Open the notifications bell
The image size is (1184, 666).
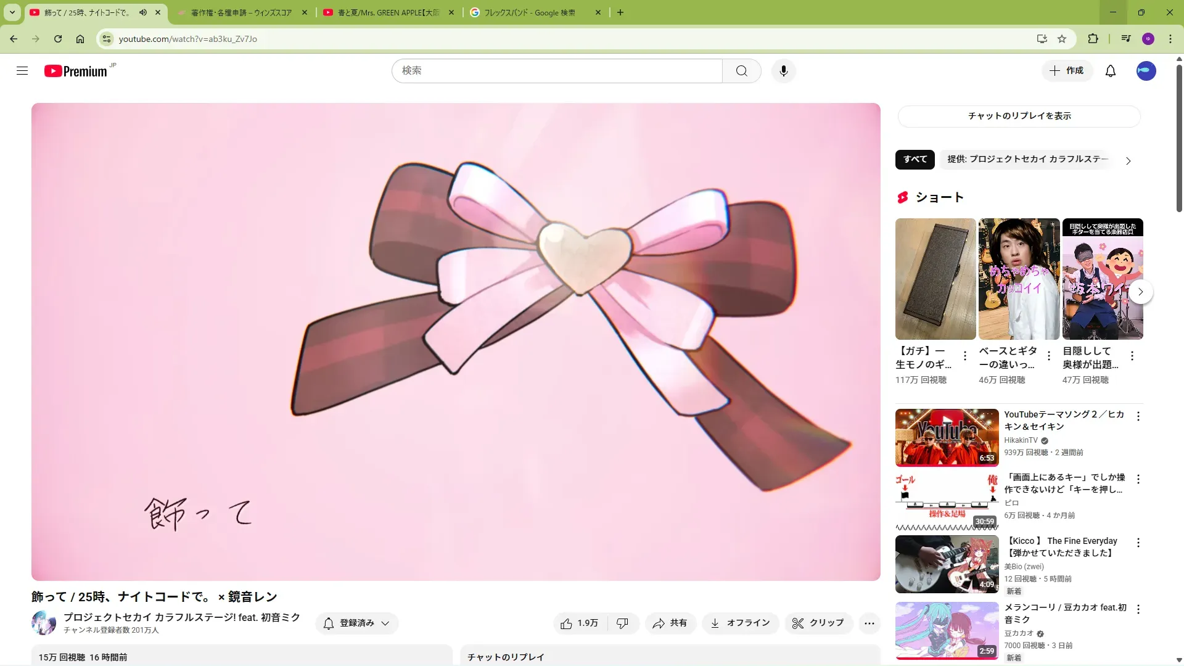click(1110, 71)
